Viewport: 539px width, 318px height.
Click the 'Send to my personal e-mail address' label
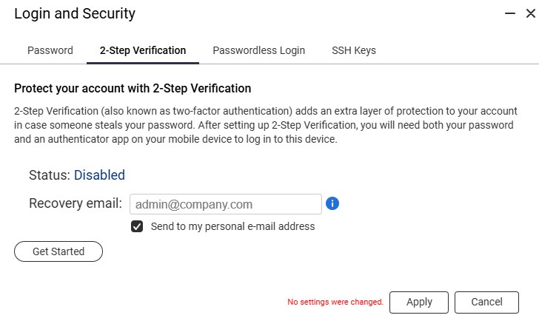click(232, 226)
